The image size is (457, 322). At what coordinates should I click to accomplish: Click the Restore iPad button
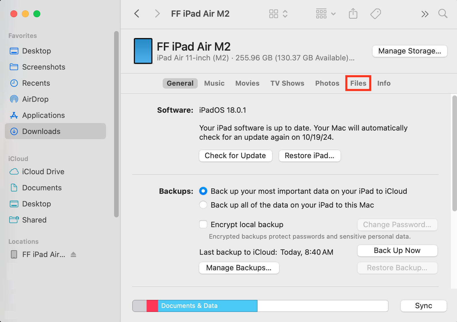[310, 156]
